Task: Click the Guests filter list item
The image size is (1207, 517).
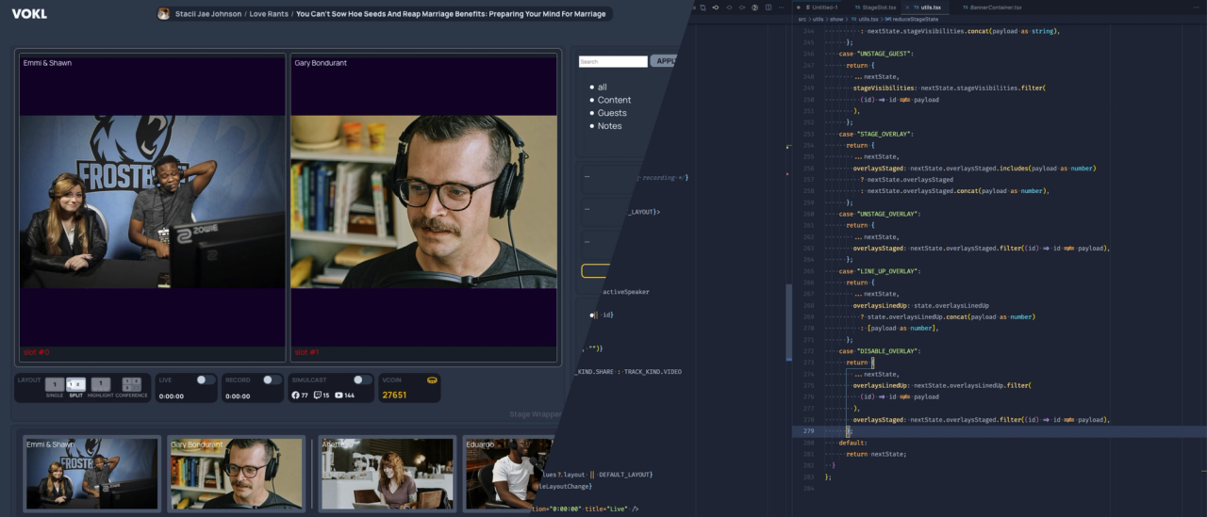Action: tap(612, 113)
